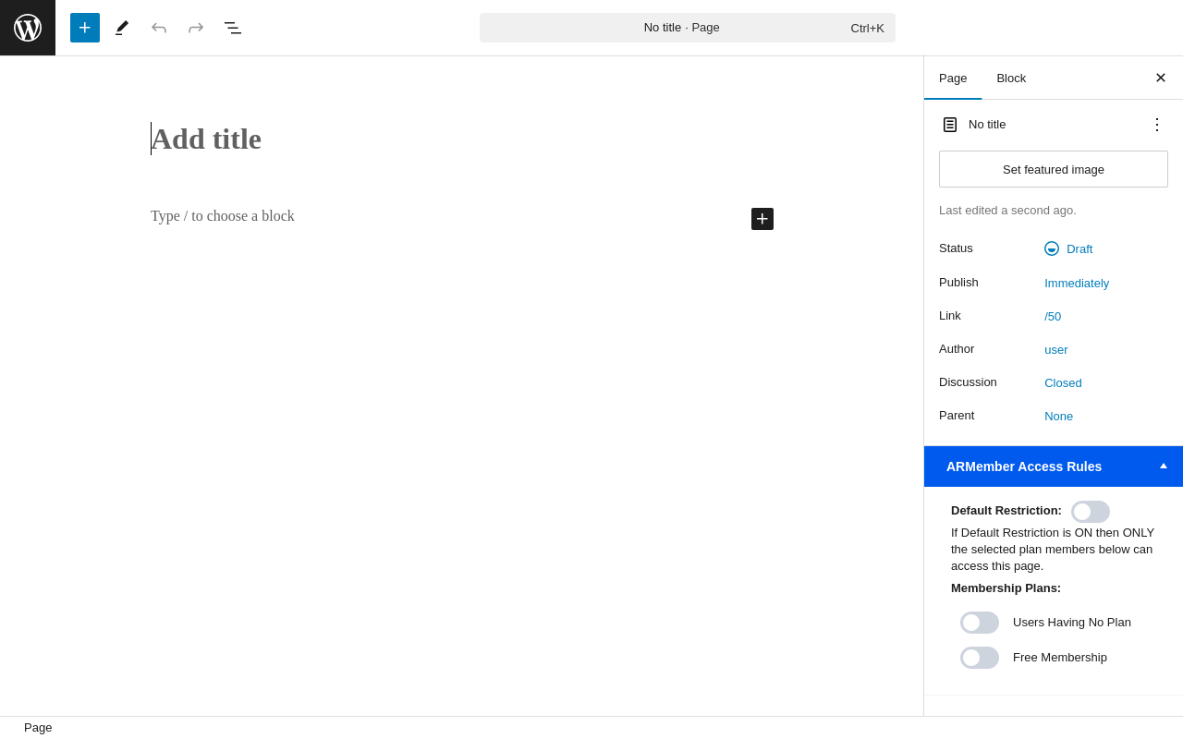Open the Document Overview list icon
This screenshot has width=1183, height=739.
coord(233,28)
